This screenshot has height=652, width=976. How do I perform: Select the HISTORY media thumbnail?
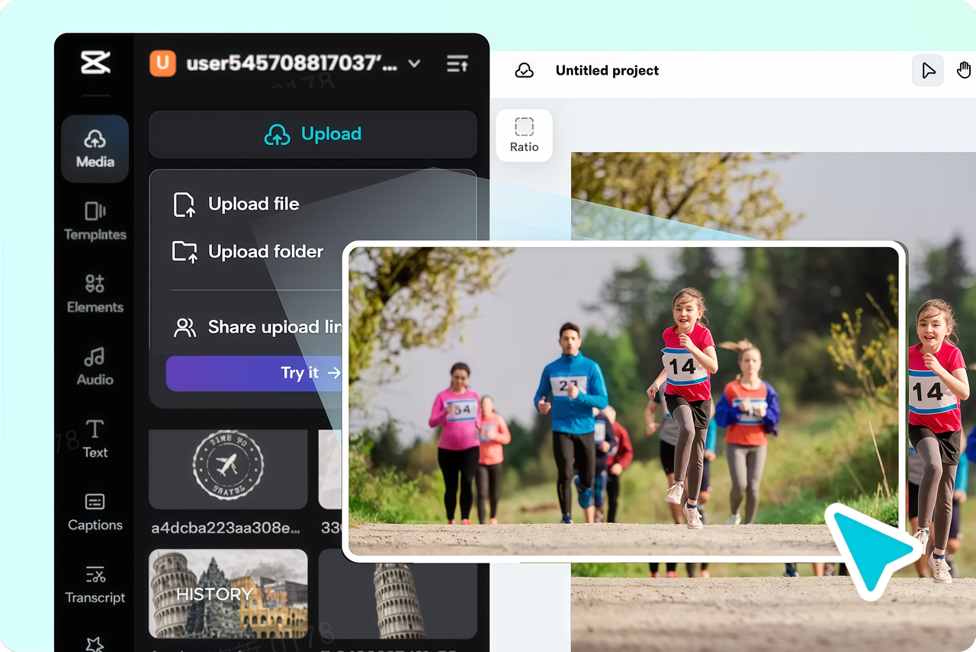(x=228, y=594)
